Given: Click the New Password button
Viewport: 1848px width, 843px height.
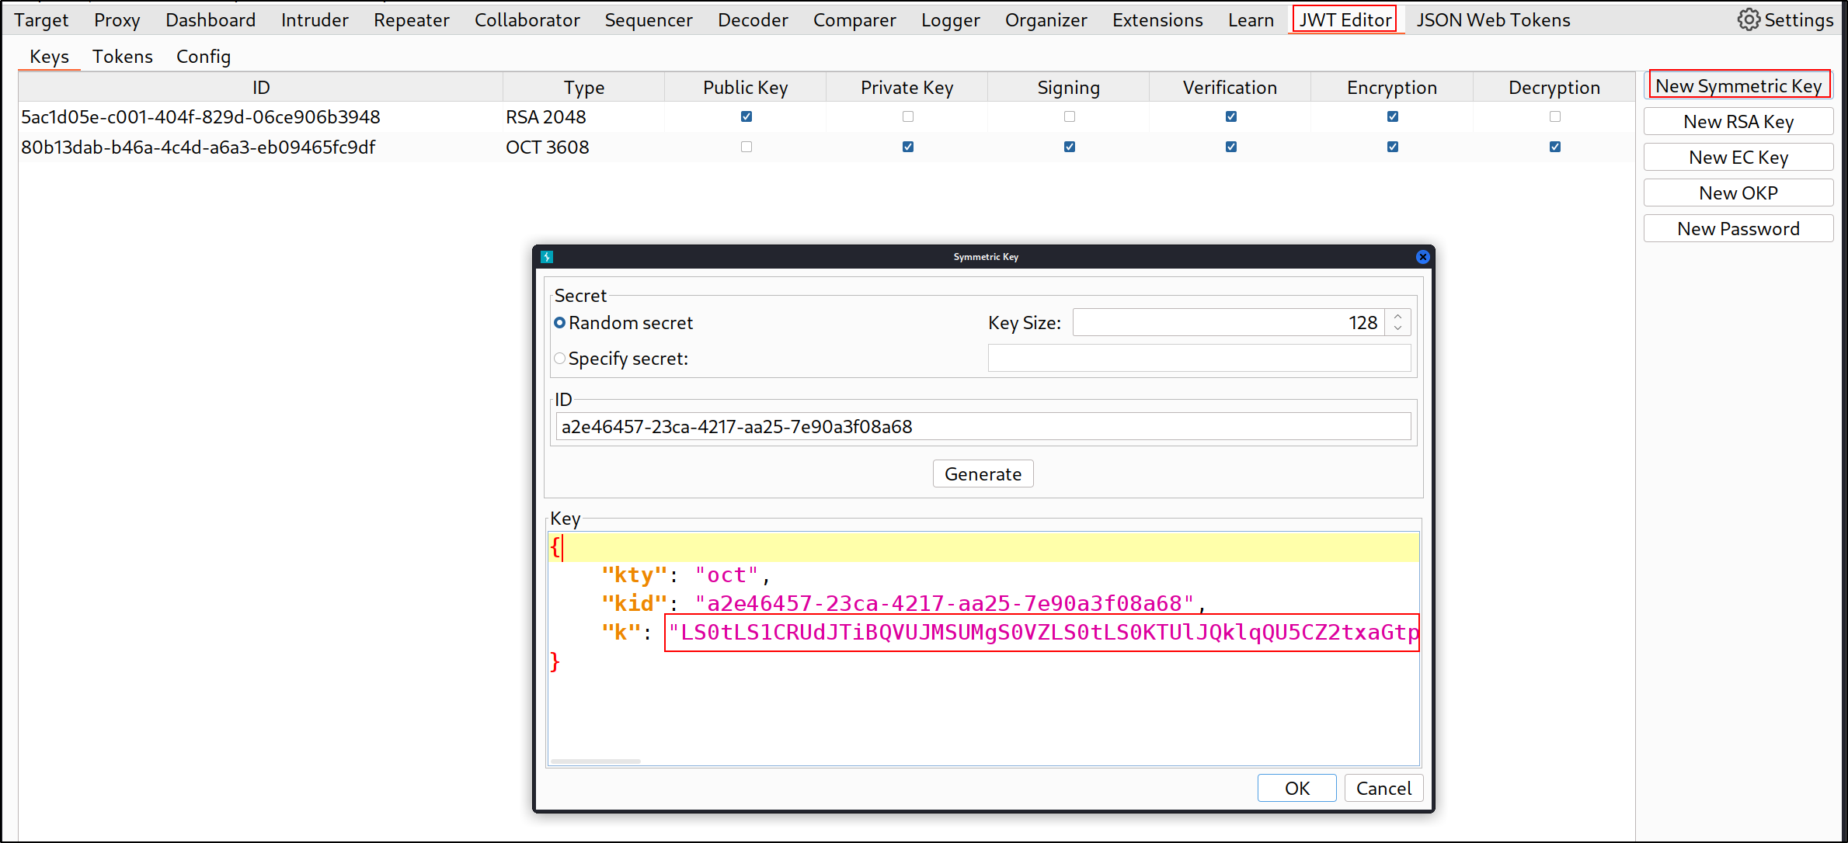Looking at the screenshot, I should 1738,228.
